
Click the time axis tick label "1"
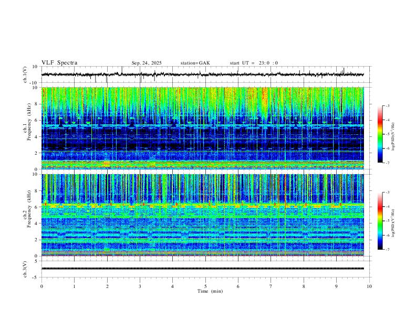pyautogui.click(x=74, y=286)
